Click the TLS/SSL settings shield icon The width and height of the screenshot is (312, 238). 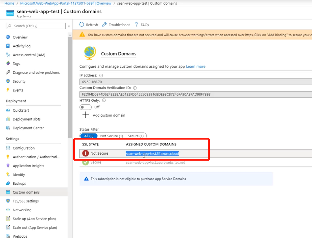[x=8, y=201]
